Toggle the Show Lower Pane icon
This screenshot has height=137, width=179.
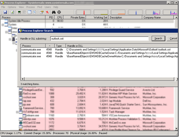coord(29,12)
